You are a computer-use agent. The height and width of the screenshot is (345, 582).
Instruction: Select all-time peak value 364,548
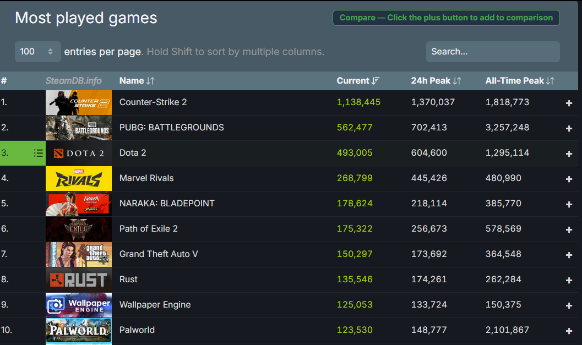pyautogui.click(x=503, y=254)
